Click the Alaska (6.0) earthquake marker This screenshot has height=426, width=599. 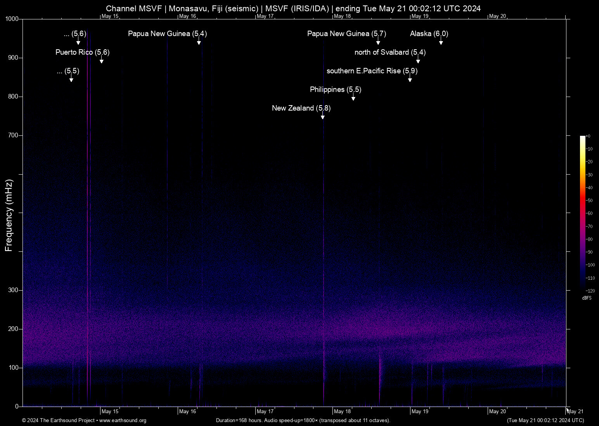pyautogui.click(x=428, y=34)
